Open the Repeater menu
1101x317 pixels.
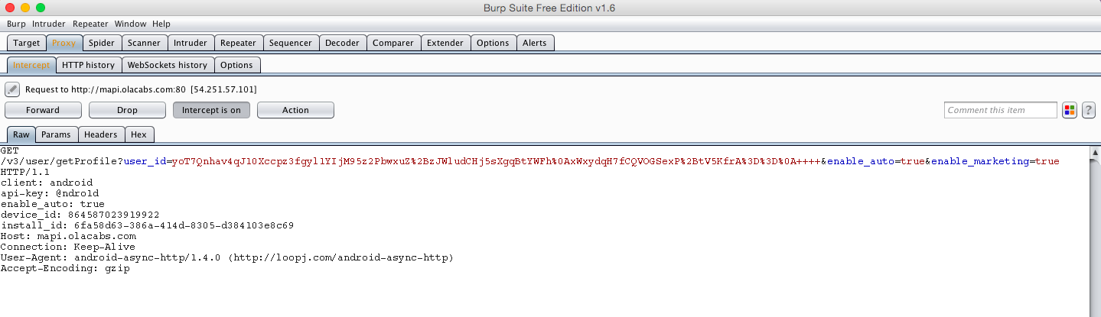90,24
